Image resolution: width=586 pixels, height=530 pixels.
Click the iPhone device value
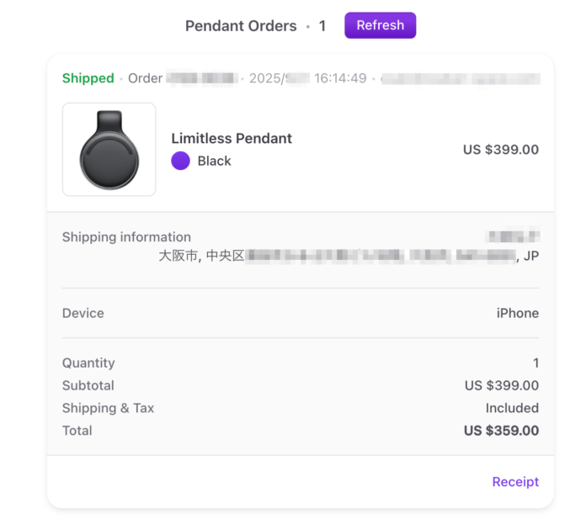[517, 313]
